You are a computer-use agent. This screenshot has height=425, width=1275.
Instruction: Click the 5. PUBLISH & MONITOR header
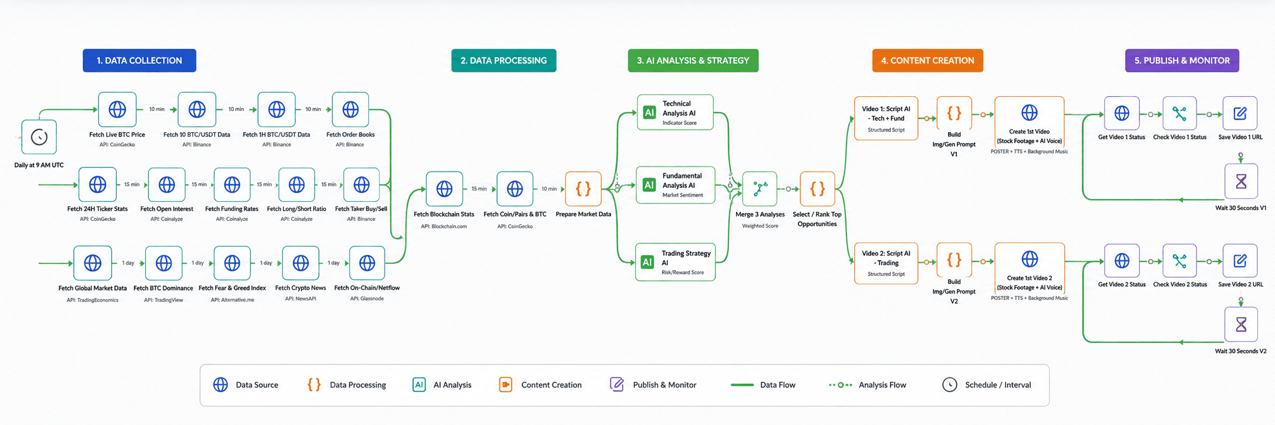click(x=1182, y=60)
